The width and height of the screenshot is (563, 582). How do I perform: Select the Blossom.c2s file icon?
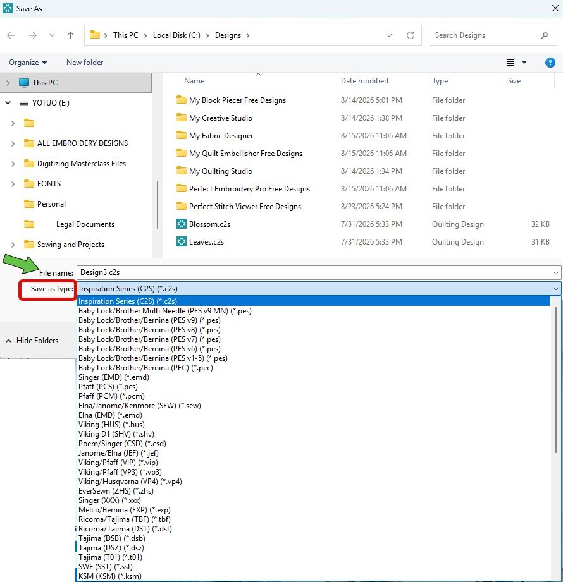click(x=182, y=224)
